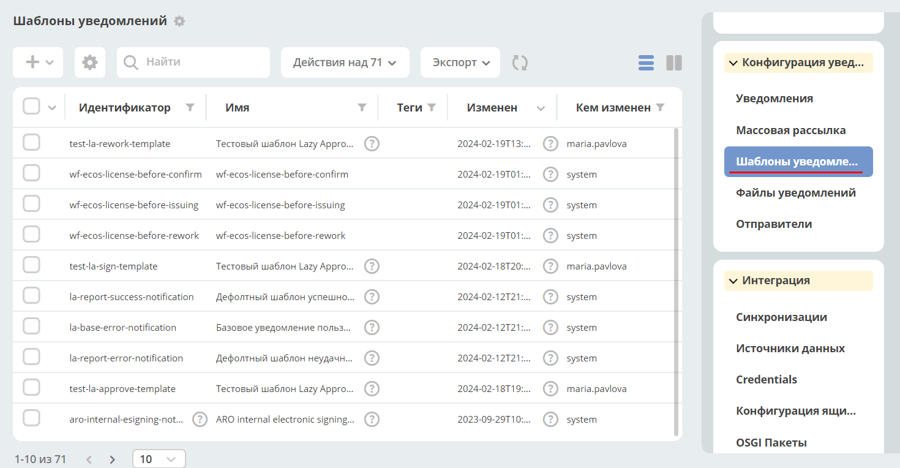Click the refresh arrows icon
The height and width of the screenshot is (468, 900).
[520, 62]
